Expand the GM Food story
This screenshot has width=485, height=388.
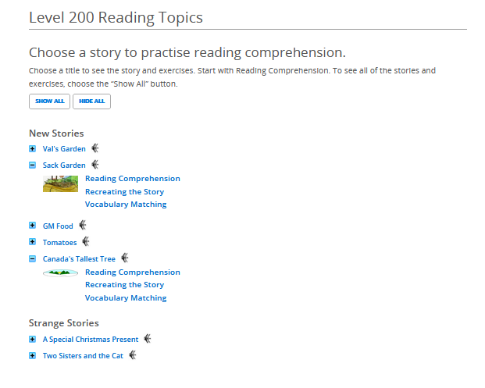point(33,226)
